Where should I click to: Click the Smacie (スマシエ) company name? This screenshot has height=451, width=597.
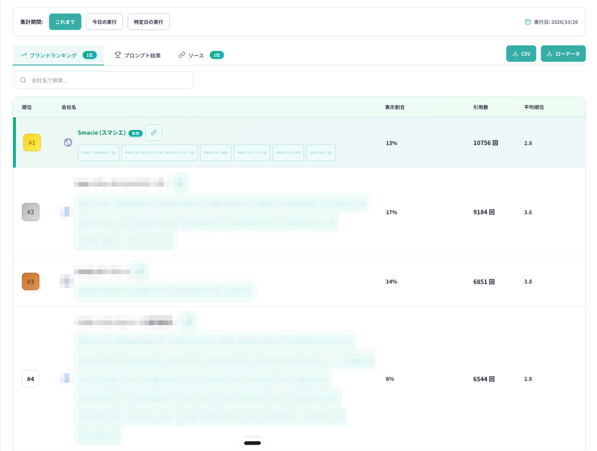tap(101, 132)
